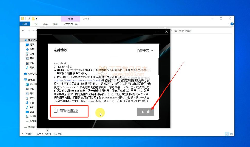The image size is (250, 147).
Task: Click the license agreement scrollbar thumb
Action: point(158,66)
